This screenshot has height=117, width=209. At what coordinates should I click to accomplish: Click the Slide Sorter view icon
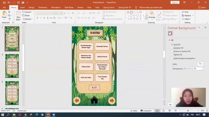[x=163, y=111]
